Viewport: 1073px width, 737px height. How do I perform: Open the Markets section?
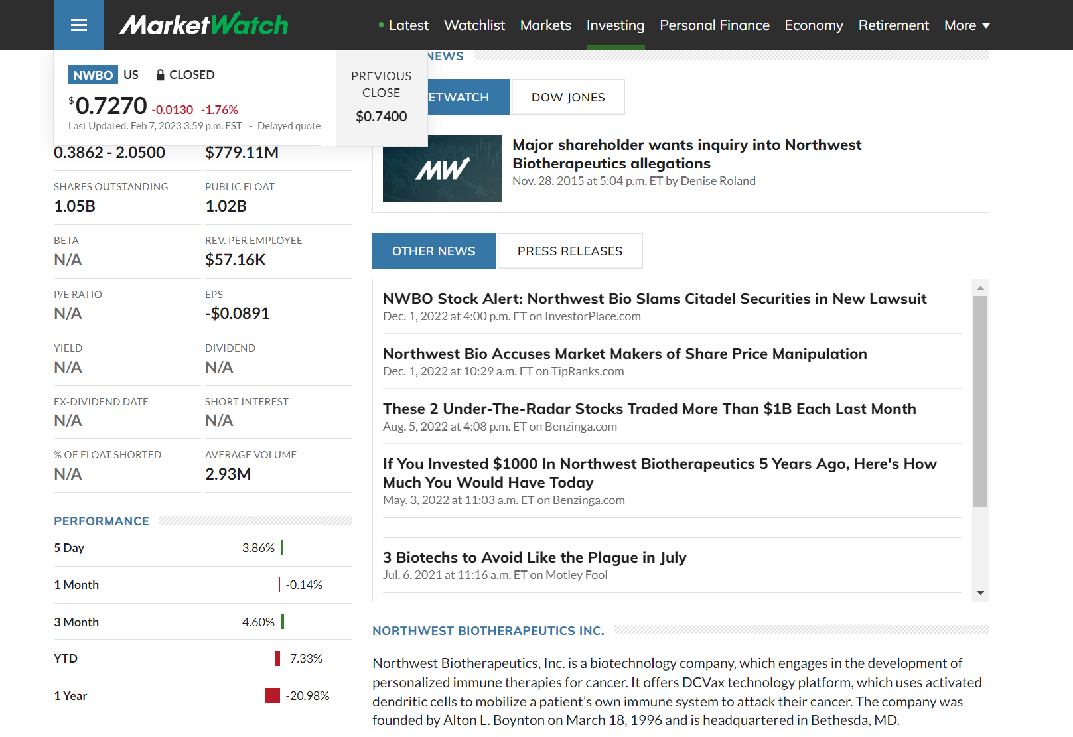click(545, 25)
